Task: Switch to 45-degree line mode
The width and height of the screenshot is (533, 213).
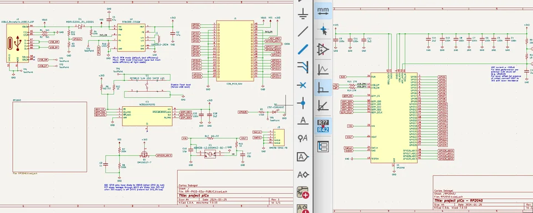Action: click(x=323, y=106)
